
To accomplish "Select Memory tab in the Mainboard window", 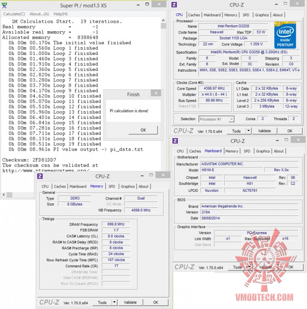I will (232, 151).
